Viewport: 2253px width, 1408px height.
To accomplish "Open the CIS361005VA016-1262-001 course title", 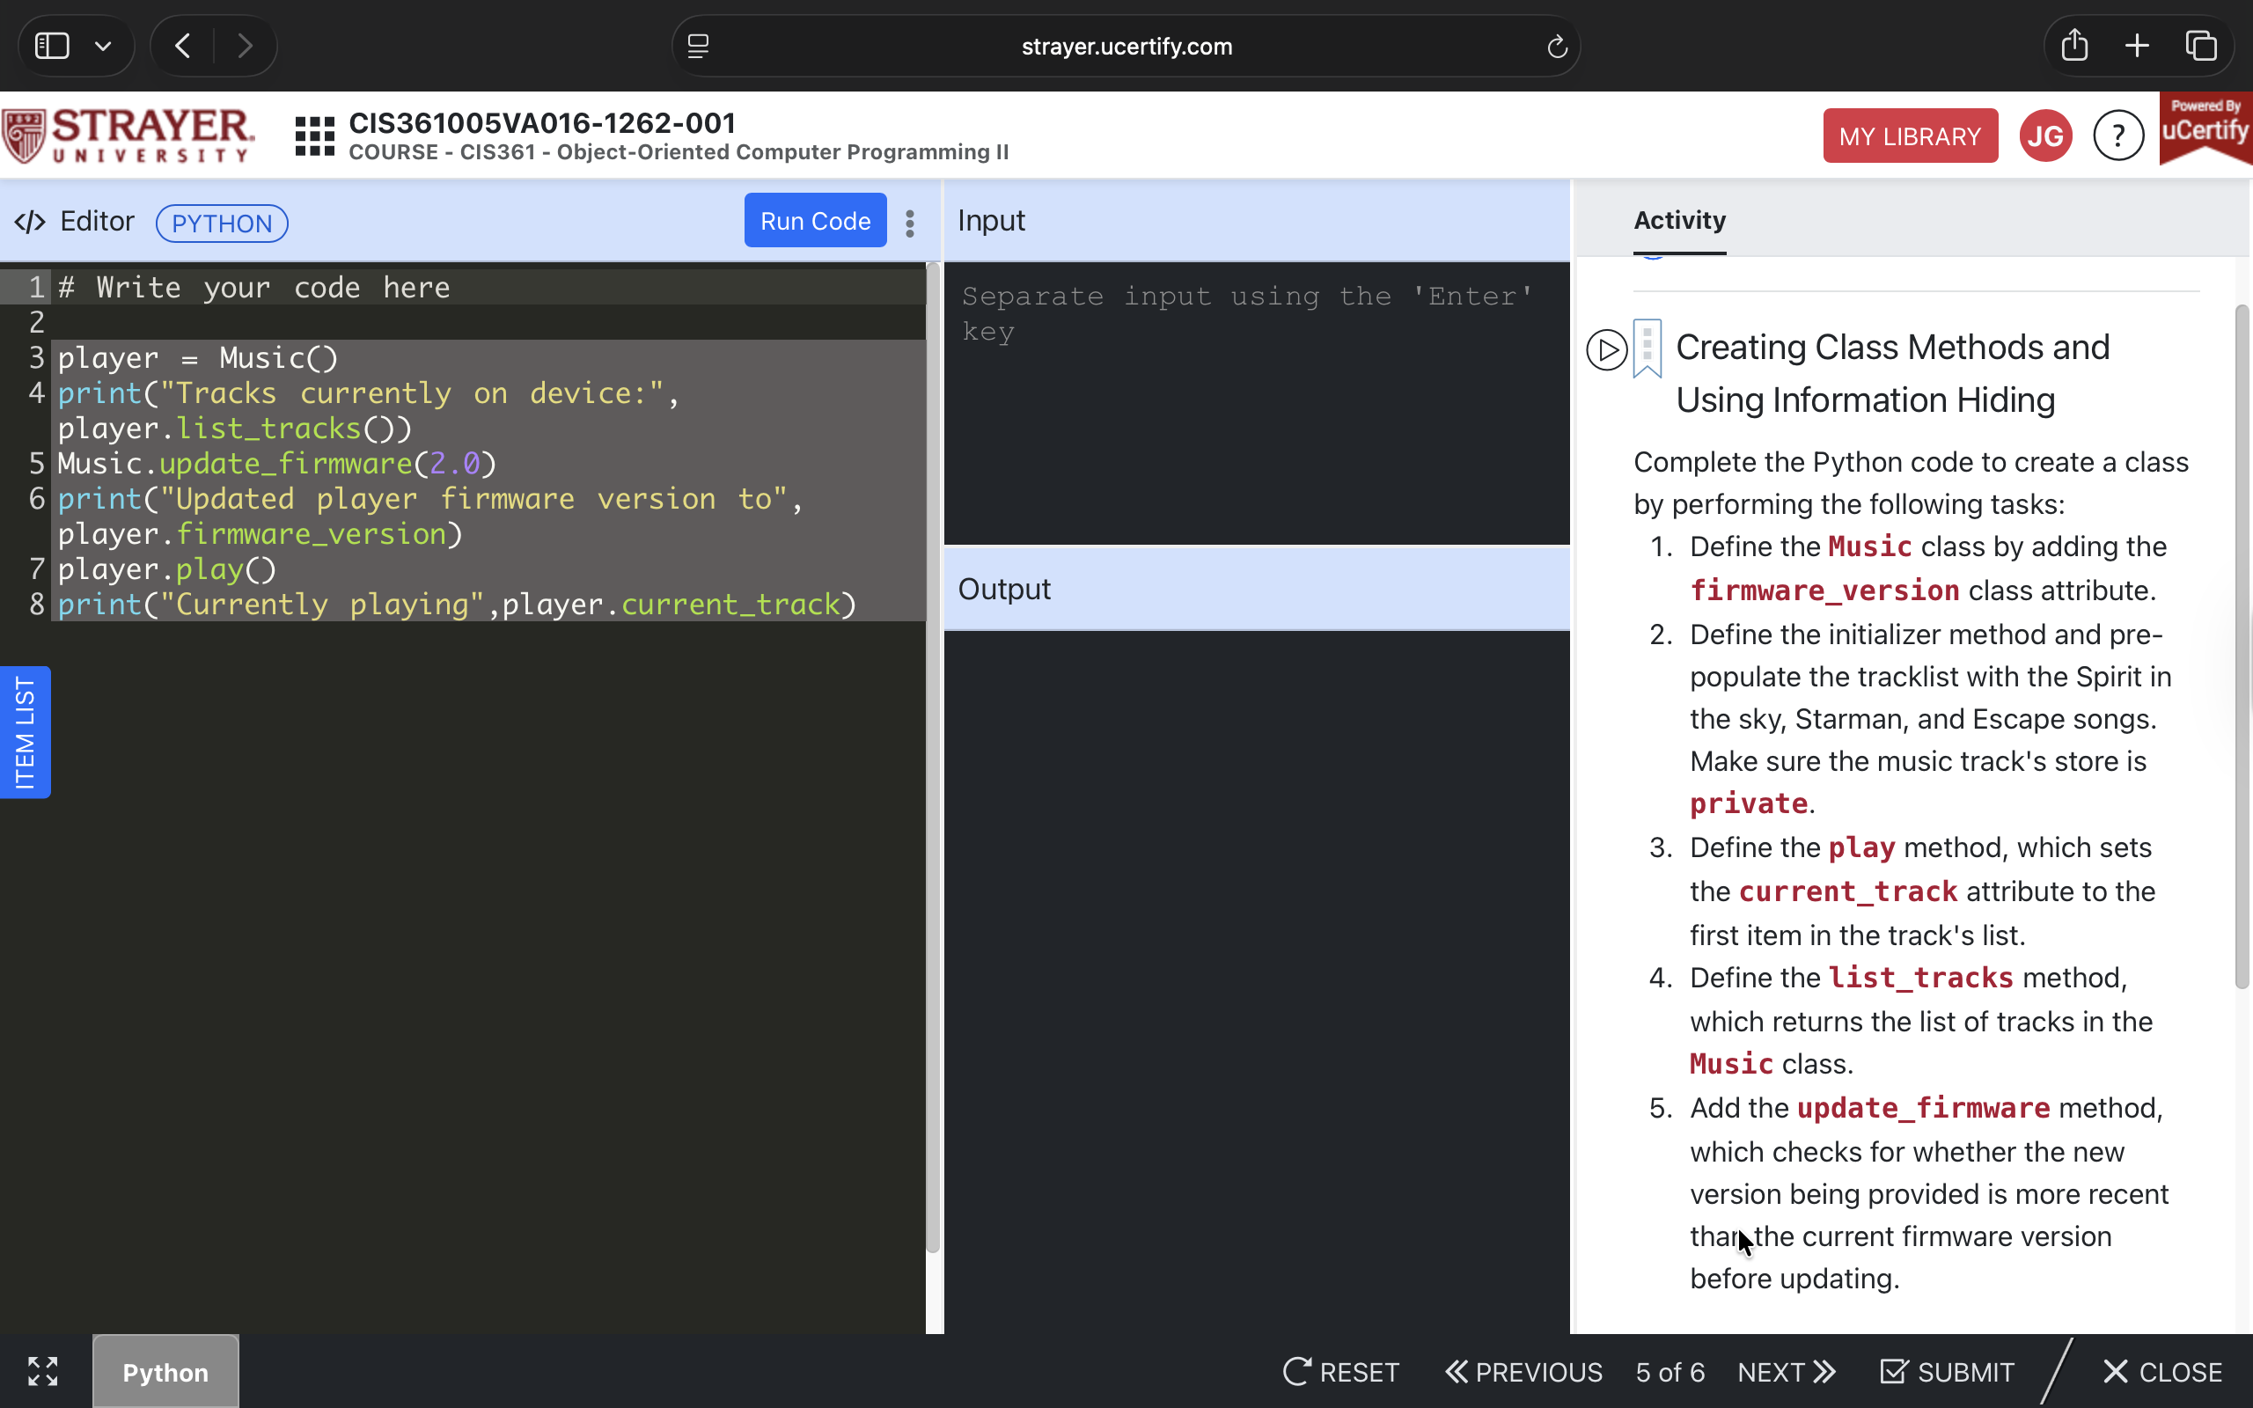I will [542, 123].
